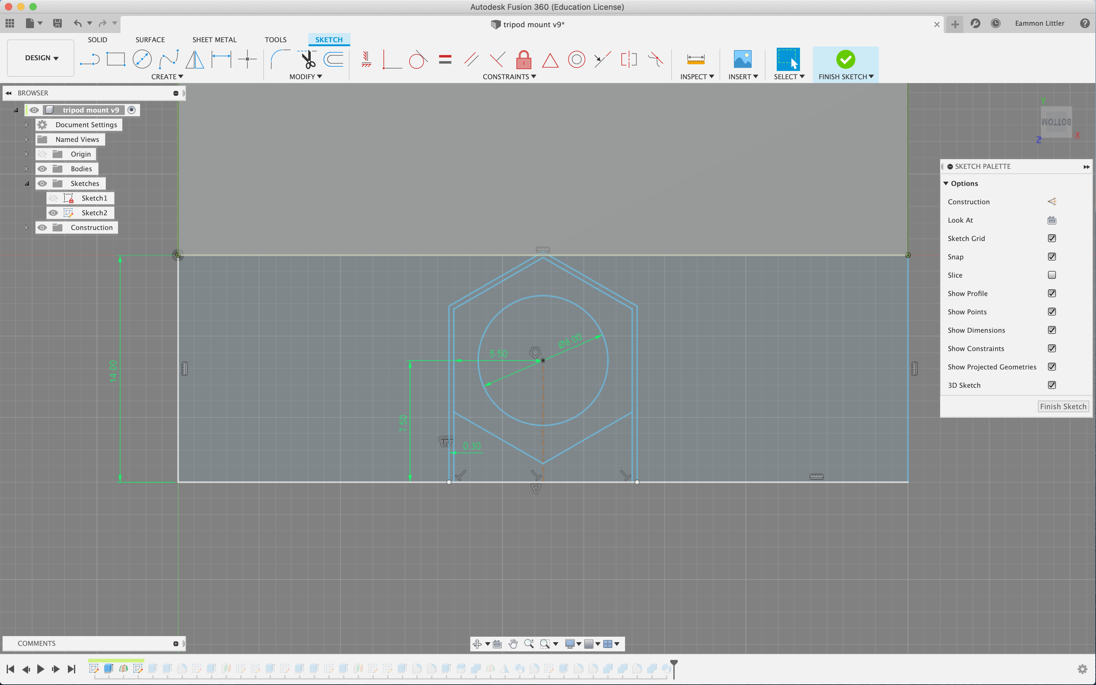Apply the Fix/UnFix lock constraint
1096x685 pixels.
tap(524, 59)
